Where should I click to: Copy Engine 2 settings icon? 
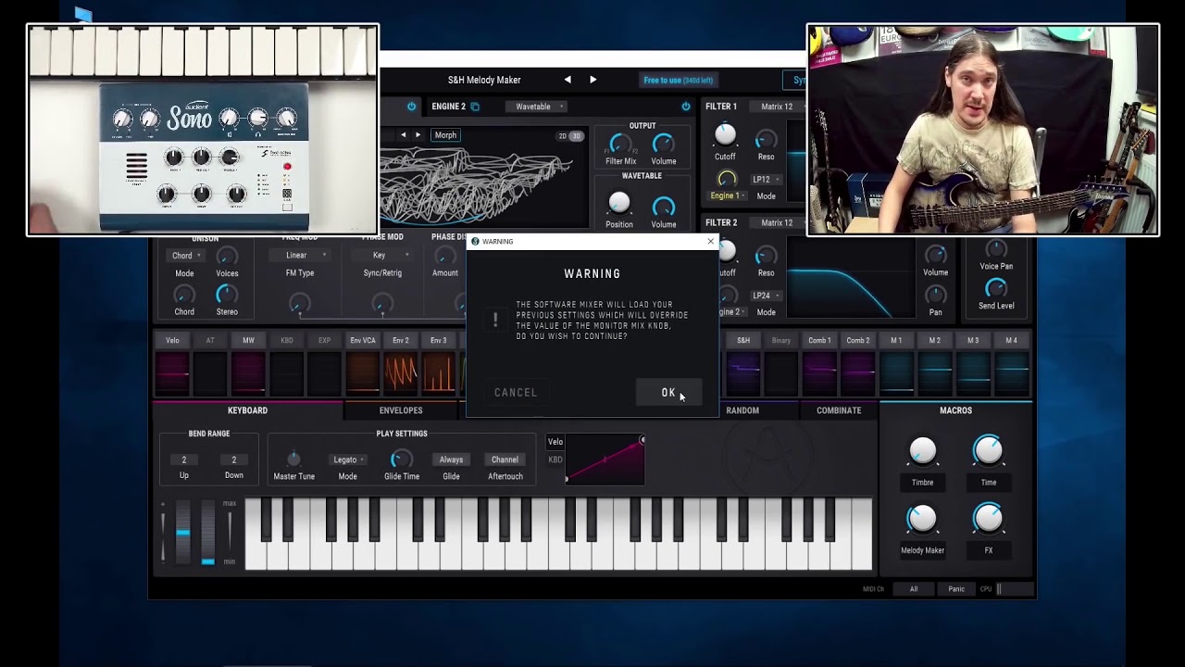pyautogui.click(x=475, y=107)
